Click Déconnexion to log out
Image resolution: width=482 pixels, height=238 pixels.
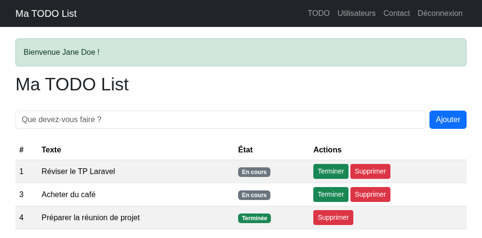(440, 13)
